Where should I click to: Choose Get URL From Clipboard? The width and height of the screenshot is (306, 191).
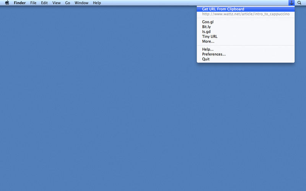click(x=246, y=9)
